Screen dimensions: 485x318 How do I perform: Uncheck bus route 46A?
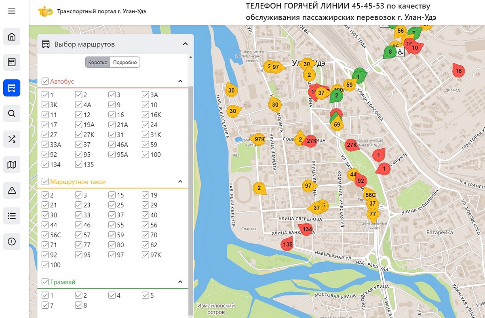(112, 145)
